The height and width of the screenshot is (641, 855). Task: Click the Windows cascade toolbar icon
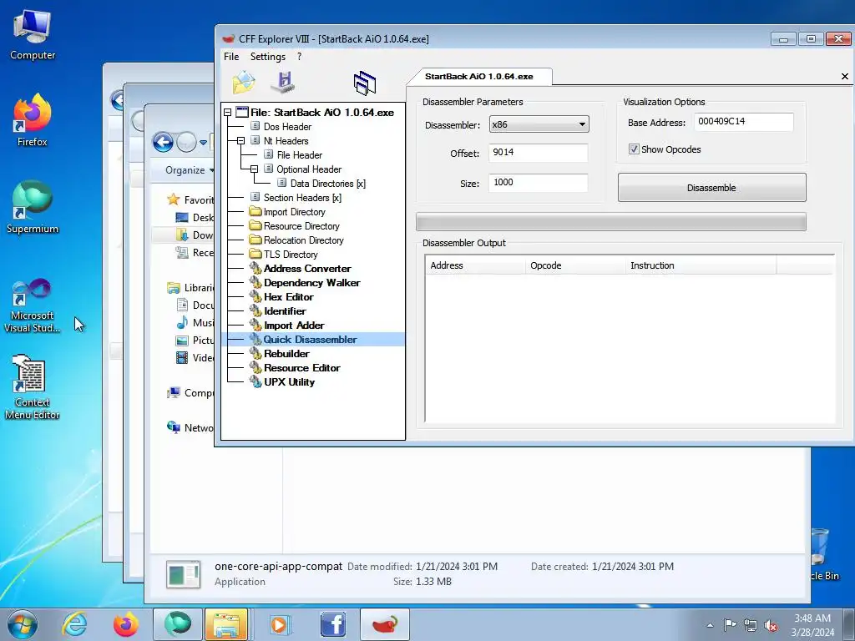click(x=365, y=83)
